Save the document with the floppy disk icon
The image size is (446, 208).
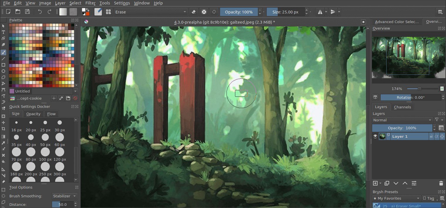click(x=27, y=12)
